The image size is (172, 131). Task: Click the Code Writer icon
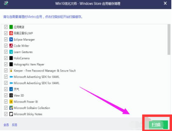[x=11, y=45]
